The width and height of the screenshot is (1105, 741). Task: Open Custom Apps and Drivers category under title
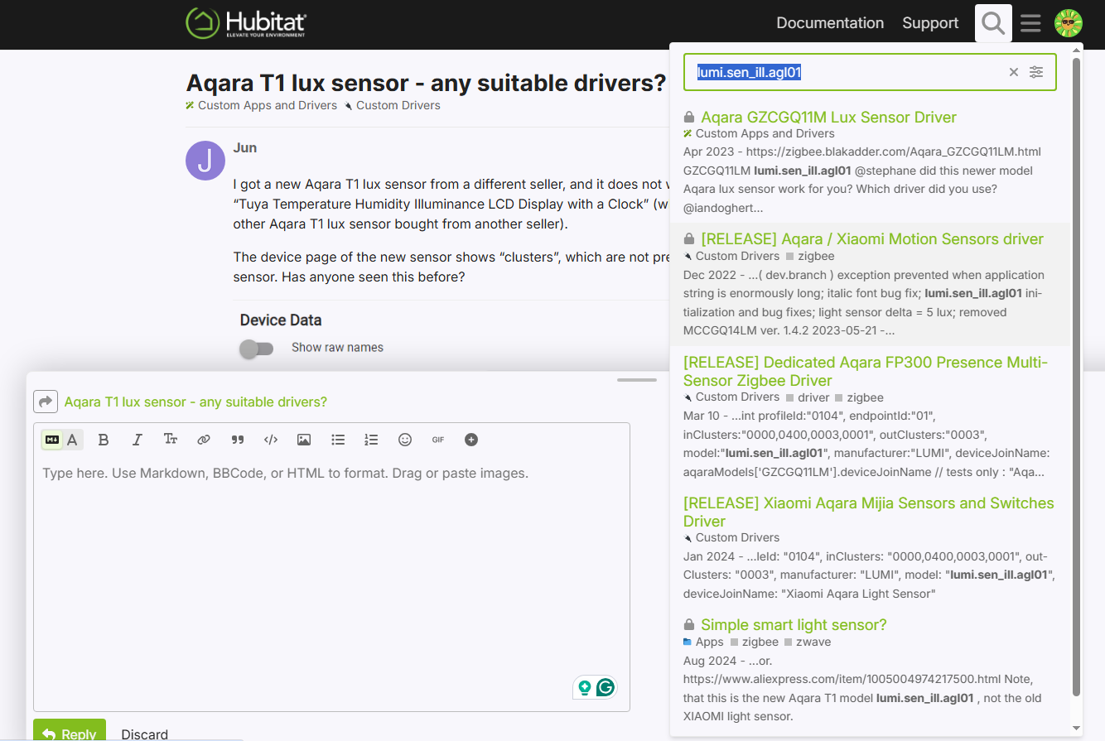(x=261, y=105)
